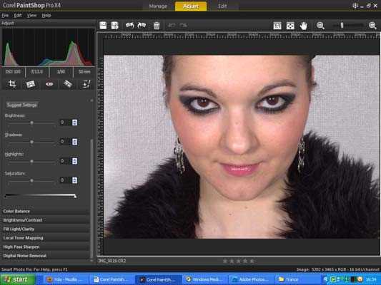Screen dimensions: 381x285
Task: Expand the Local Tone Mapping section
Action: pyautogui.click(x=46, y=238)
